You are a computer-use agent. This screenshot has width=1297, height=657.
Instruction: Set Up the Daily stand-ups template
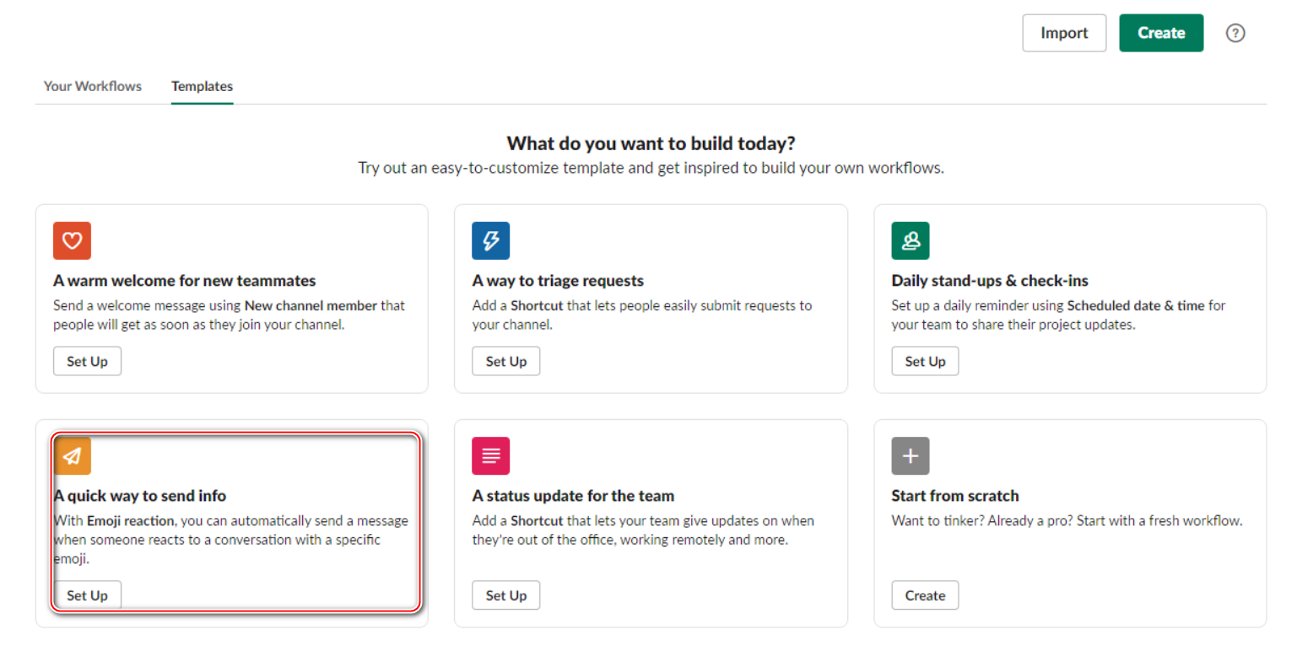[x=926, y=361]
